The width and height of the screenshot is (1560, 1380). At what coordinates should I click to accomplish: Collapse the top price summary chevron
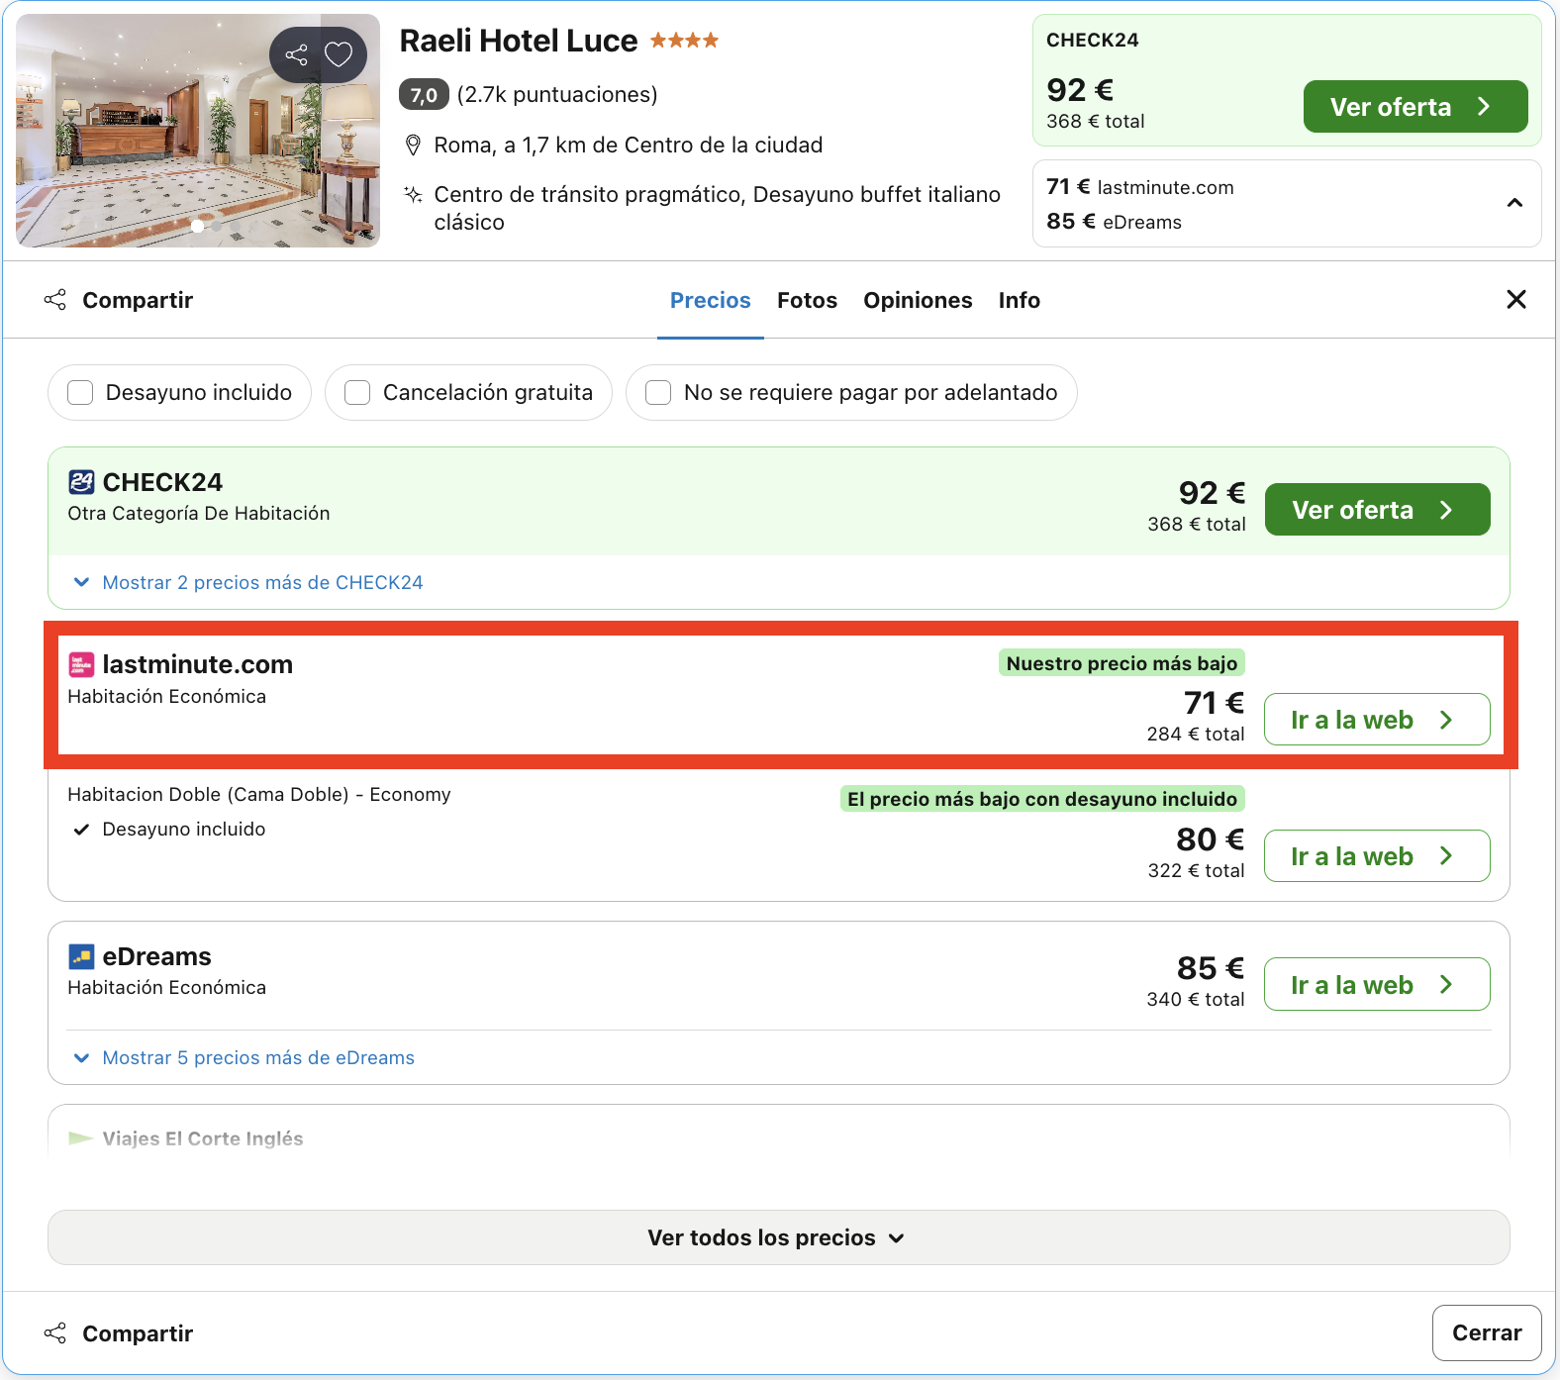pyautogui.click(x=1514, y=203)
